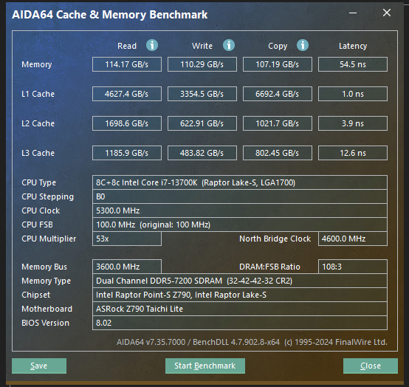Screen dimensions: 409x387
Task: Click the info icon next to Write
Action: (x=229, y=45)
